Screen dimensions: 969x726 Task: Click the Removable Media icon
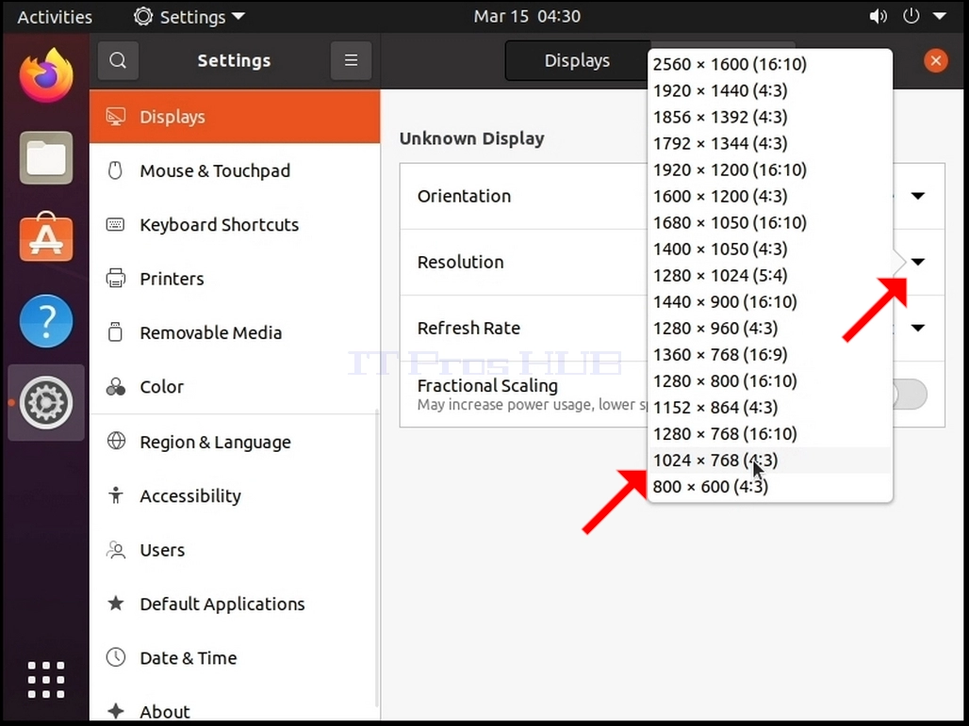coord(116,332)
